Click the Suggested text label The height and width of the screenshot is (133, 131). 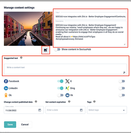[x=11, y=58]
